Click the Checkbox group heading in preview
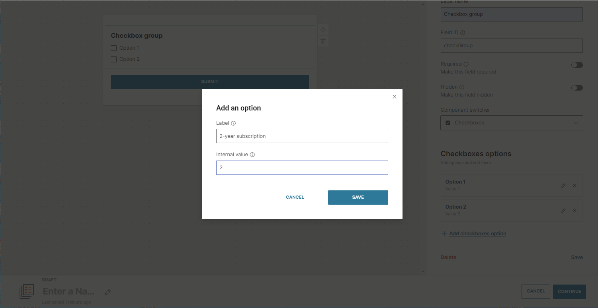This screenshot has width=598, height=308. coord(137,36)
